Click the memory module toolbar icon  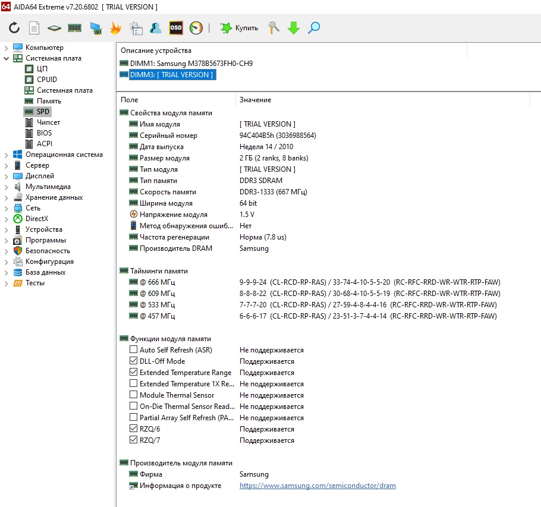coord(74,28)
